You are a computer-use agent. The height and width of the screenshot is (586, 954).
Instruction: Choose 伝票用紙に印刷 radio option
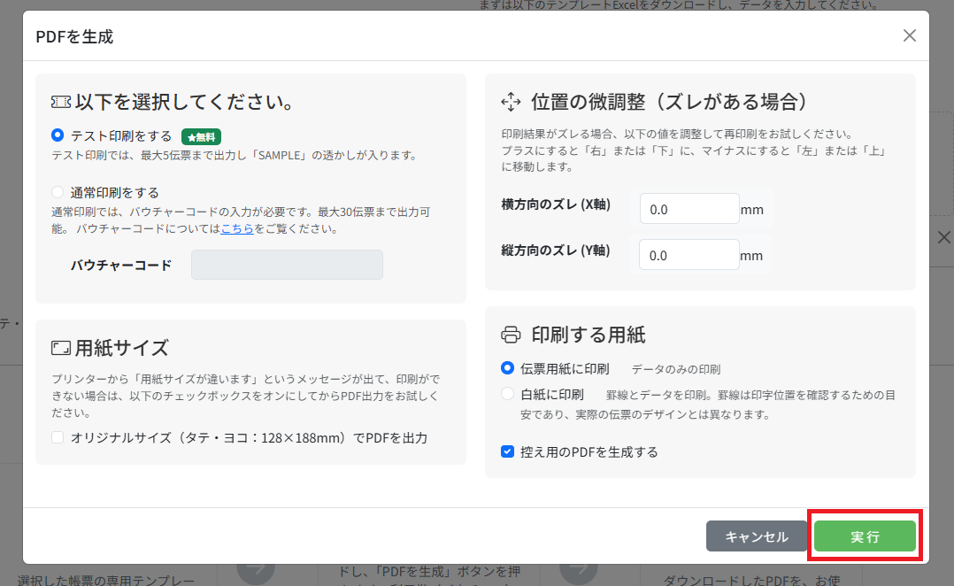coord(507,367)
